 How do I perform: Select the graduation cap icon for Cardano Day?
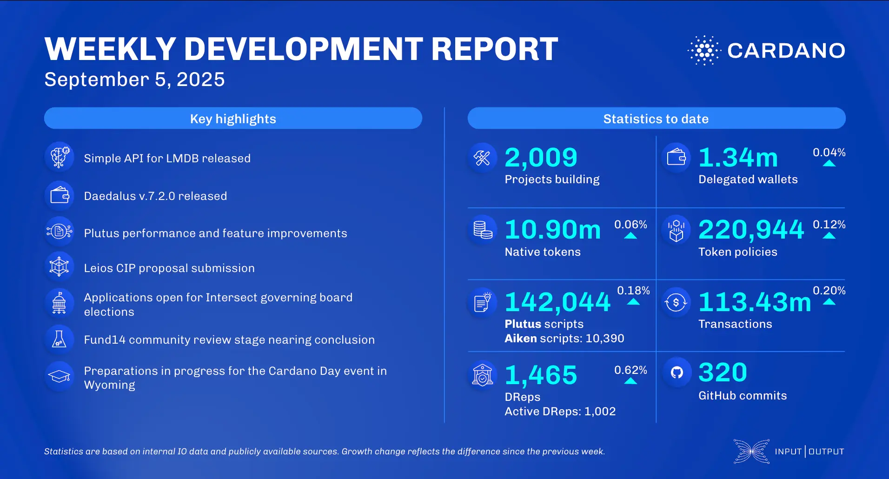click(x=60, y=376)
